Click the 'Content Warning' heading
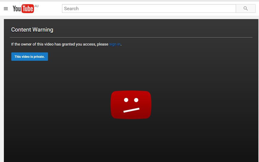Screen dimensions: 259x162 (x=32, y=30)
